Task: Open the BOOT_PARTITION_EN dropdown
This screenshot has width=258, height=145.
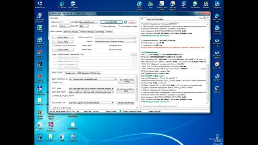Action: [93, 79]
